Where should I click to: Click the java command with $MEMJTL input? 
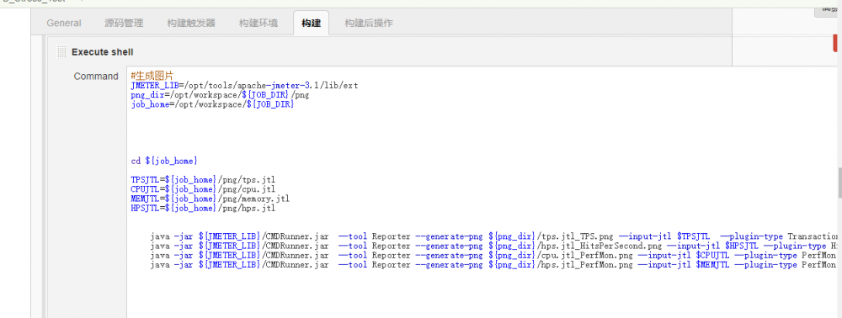point(494,264)
